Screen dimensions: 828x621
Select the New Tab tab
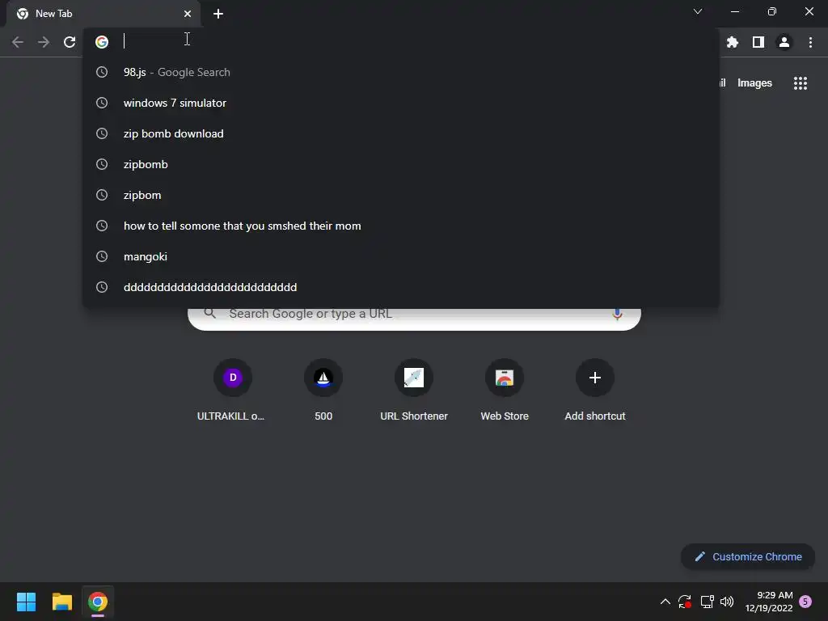[103, 14]
